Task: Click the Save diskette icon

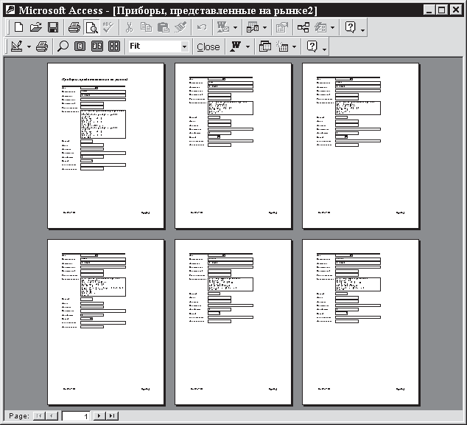Action: click(53, 27)
